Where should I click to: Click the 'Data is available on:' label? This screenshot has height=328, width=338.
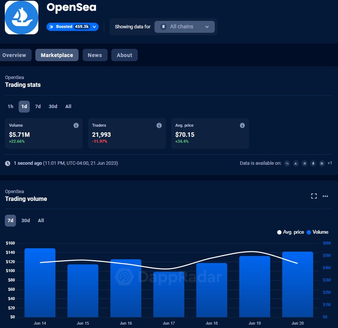[261, 163]
